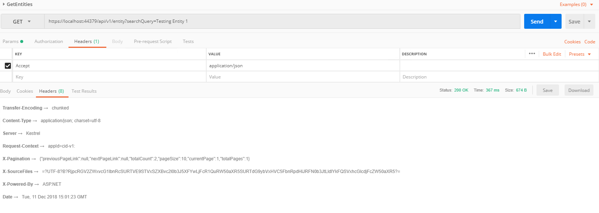Open the Send button dropdown arrow
Screen dimensions: 599x213
(556, 22)
